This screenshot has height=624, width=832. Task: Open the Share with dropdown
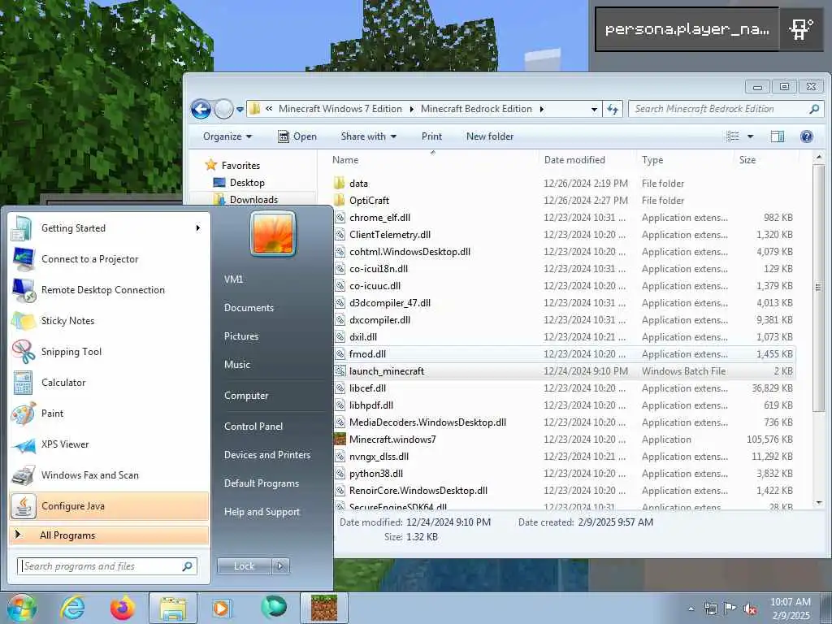click(x=369, y=136)
